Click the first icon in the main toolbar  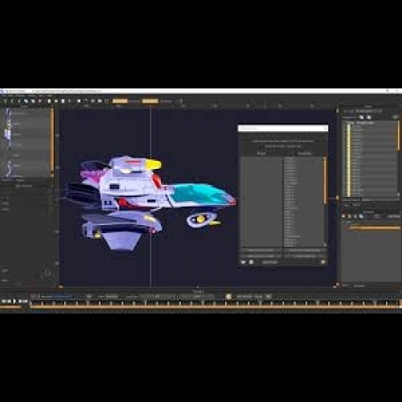(x=5, y=101)
